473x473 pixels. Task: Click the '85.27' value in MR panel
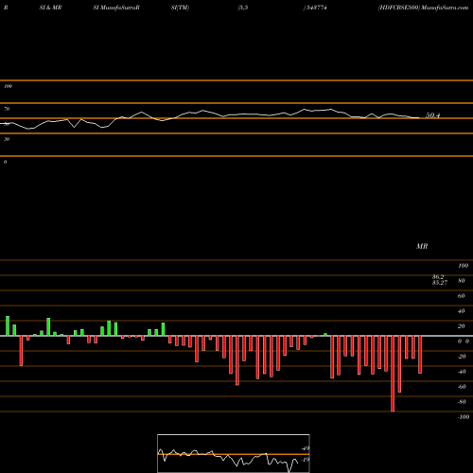click(x=440, y=282)
